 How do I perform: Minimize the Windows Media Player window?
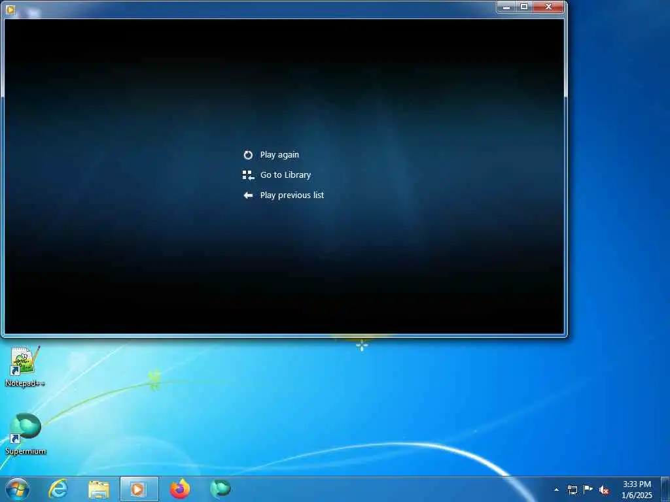(x=507, y=7)
